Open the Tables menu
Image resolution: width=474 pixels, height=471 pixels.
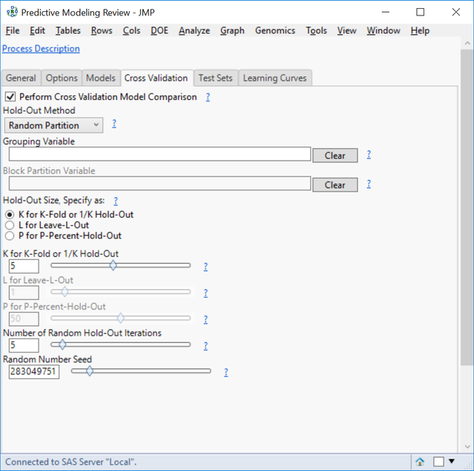68,30
